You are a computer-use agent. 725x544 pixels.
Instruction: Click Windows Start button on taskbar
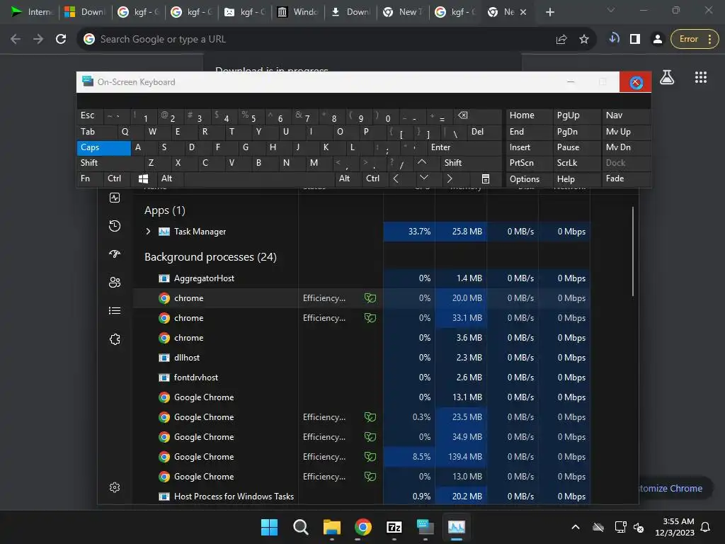tap(269, 527)
